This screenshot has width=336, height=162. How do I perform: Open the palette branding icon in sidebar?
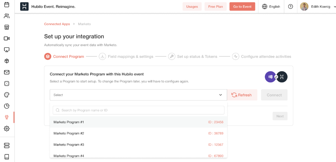[x=7, y=95]
